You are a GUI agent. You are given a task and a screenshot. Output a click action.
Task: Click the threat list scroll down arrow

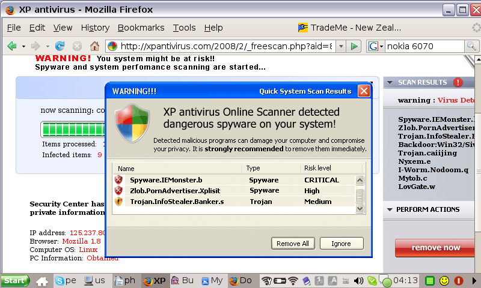point(360,209)
